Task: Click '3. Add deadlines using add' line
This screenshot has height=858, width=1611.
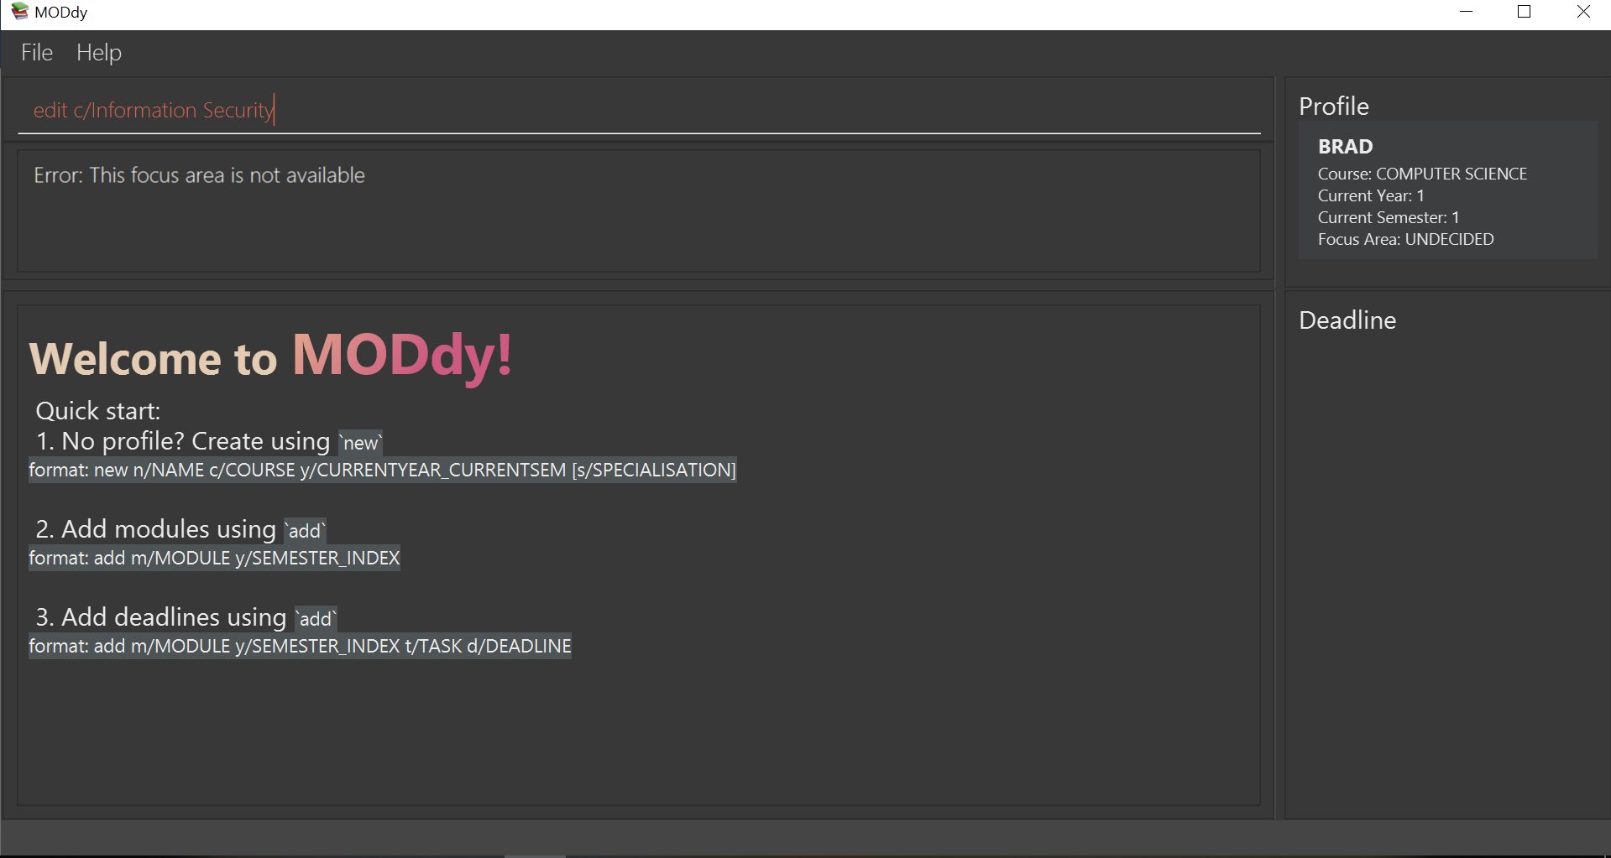Action: [x=186, y=617]
